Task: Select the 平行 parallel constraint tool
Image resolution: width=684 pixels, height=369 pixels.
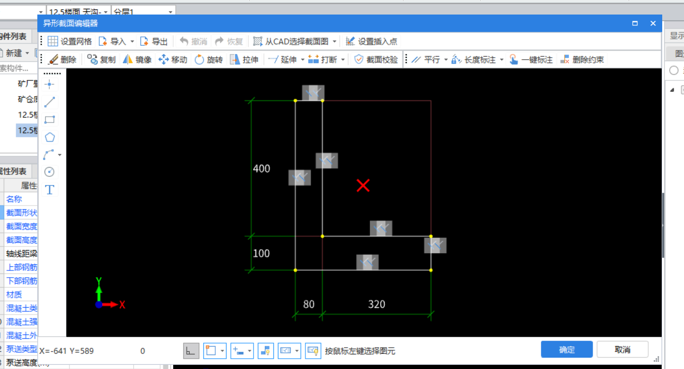Action: [x=426, y=60]
